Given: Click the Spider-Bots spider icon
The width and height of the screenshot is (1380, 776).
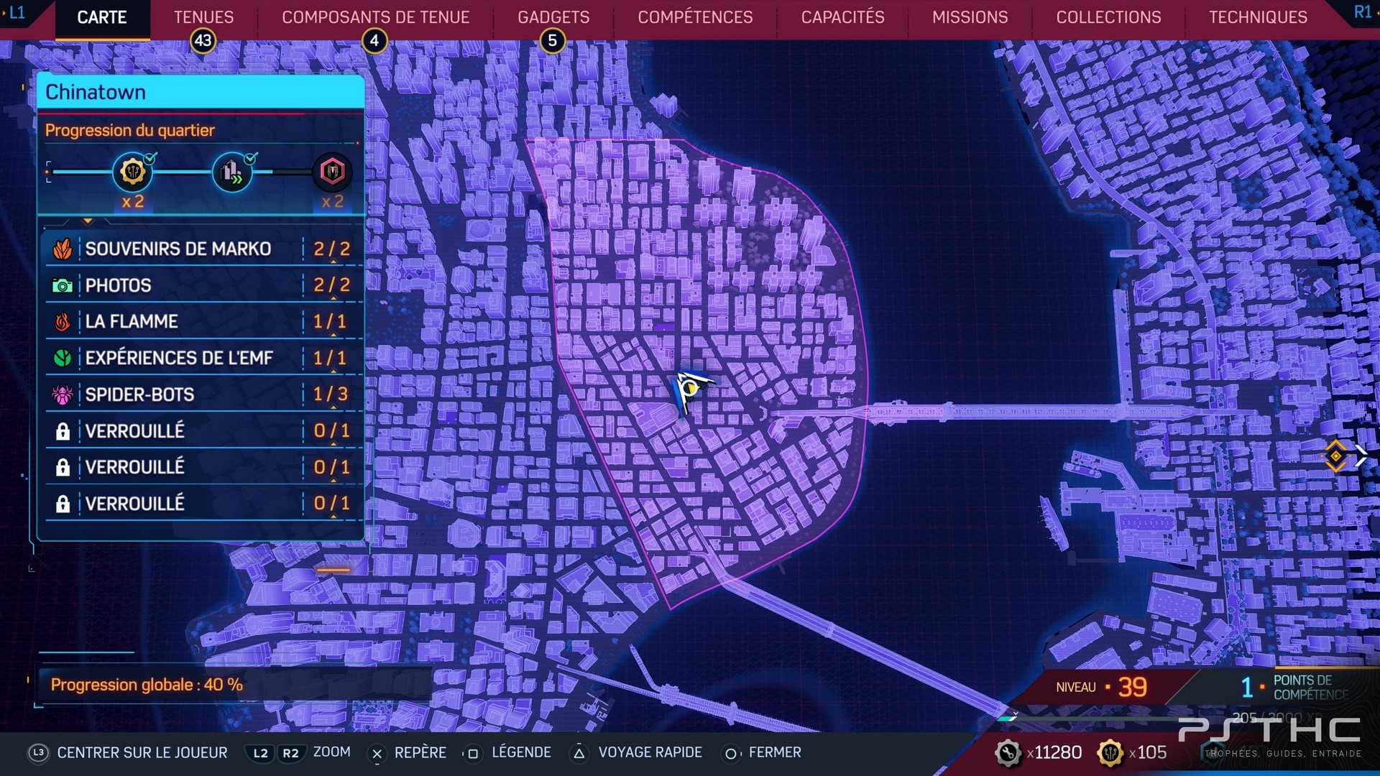Looking at the screenshot, I should pyautogui.click(x=63, y=394).
